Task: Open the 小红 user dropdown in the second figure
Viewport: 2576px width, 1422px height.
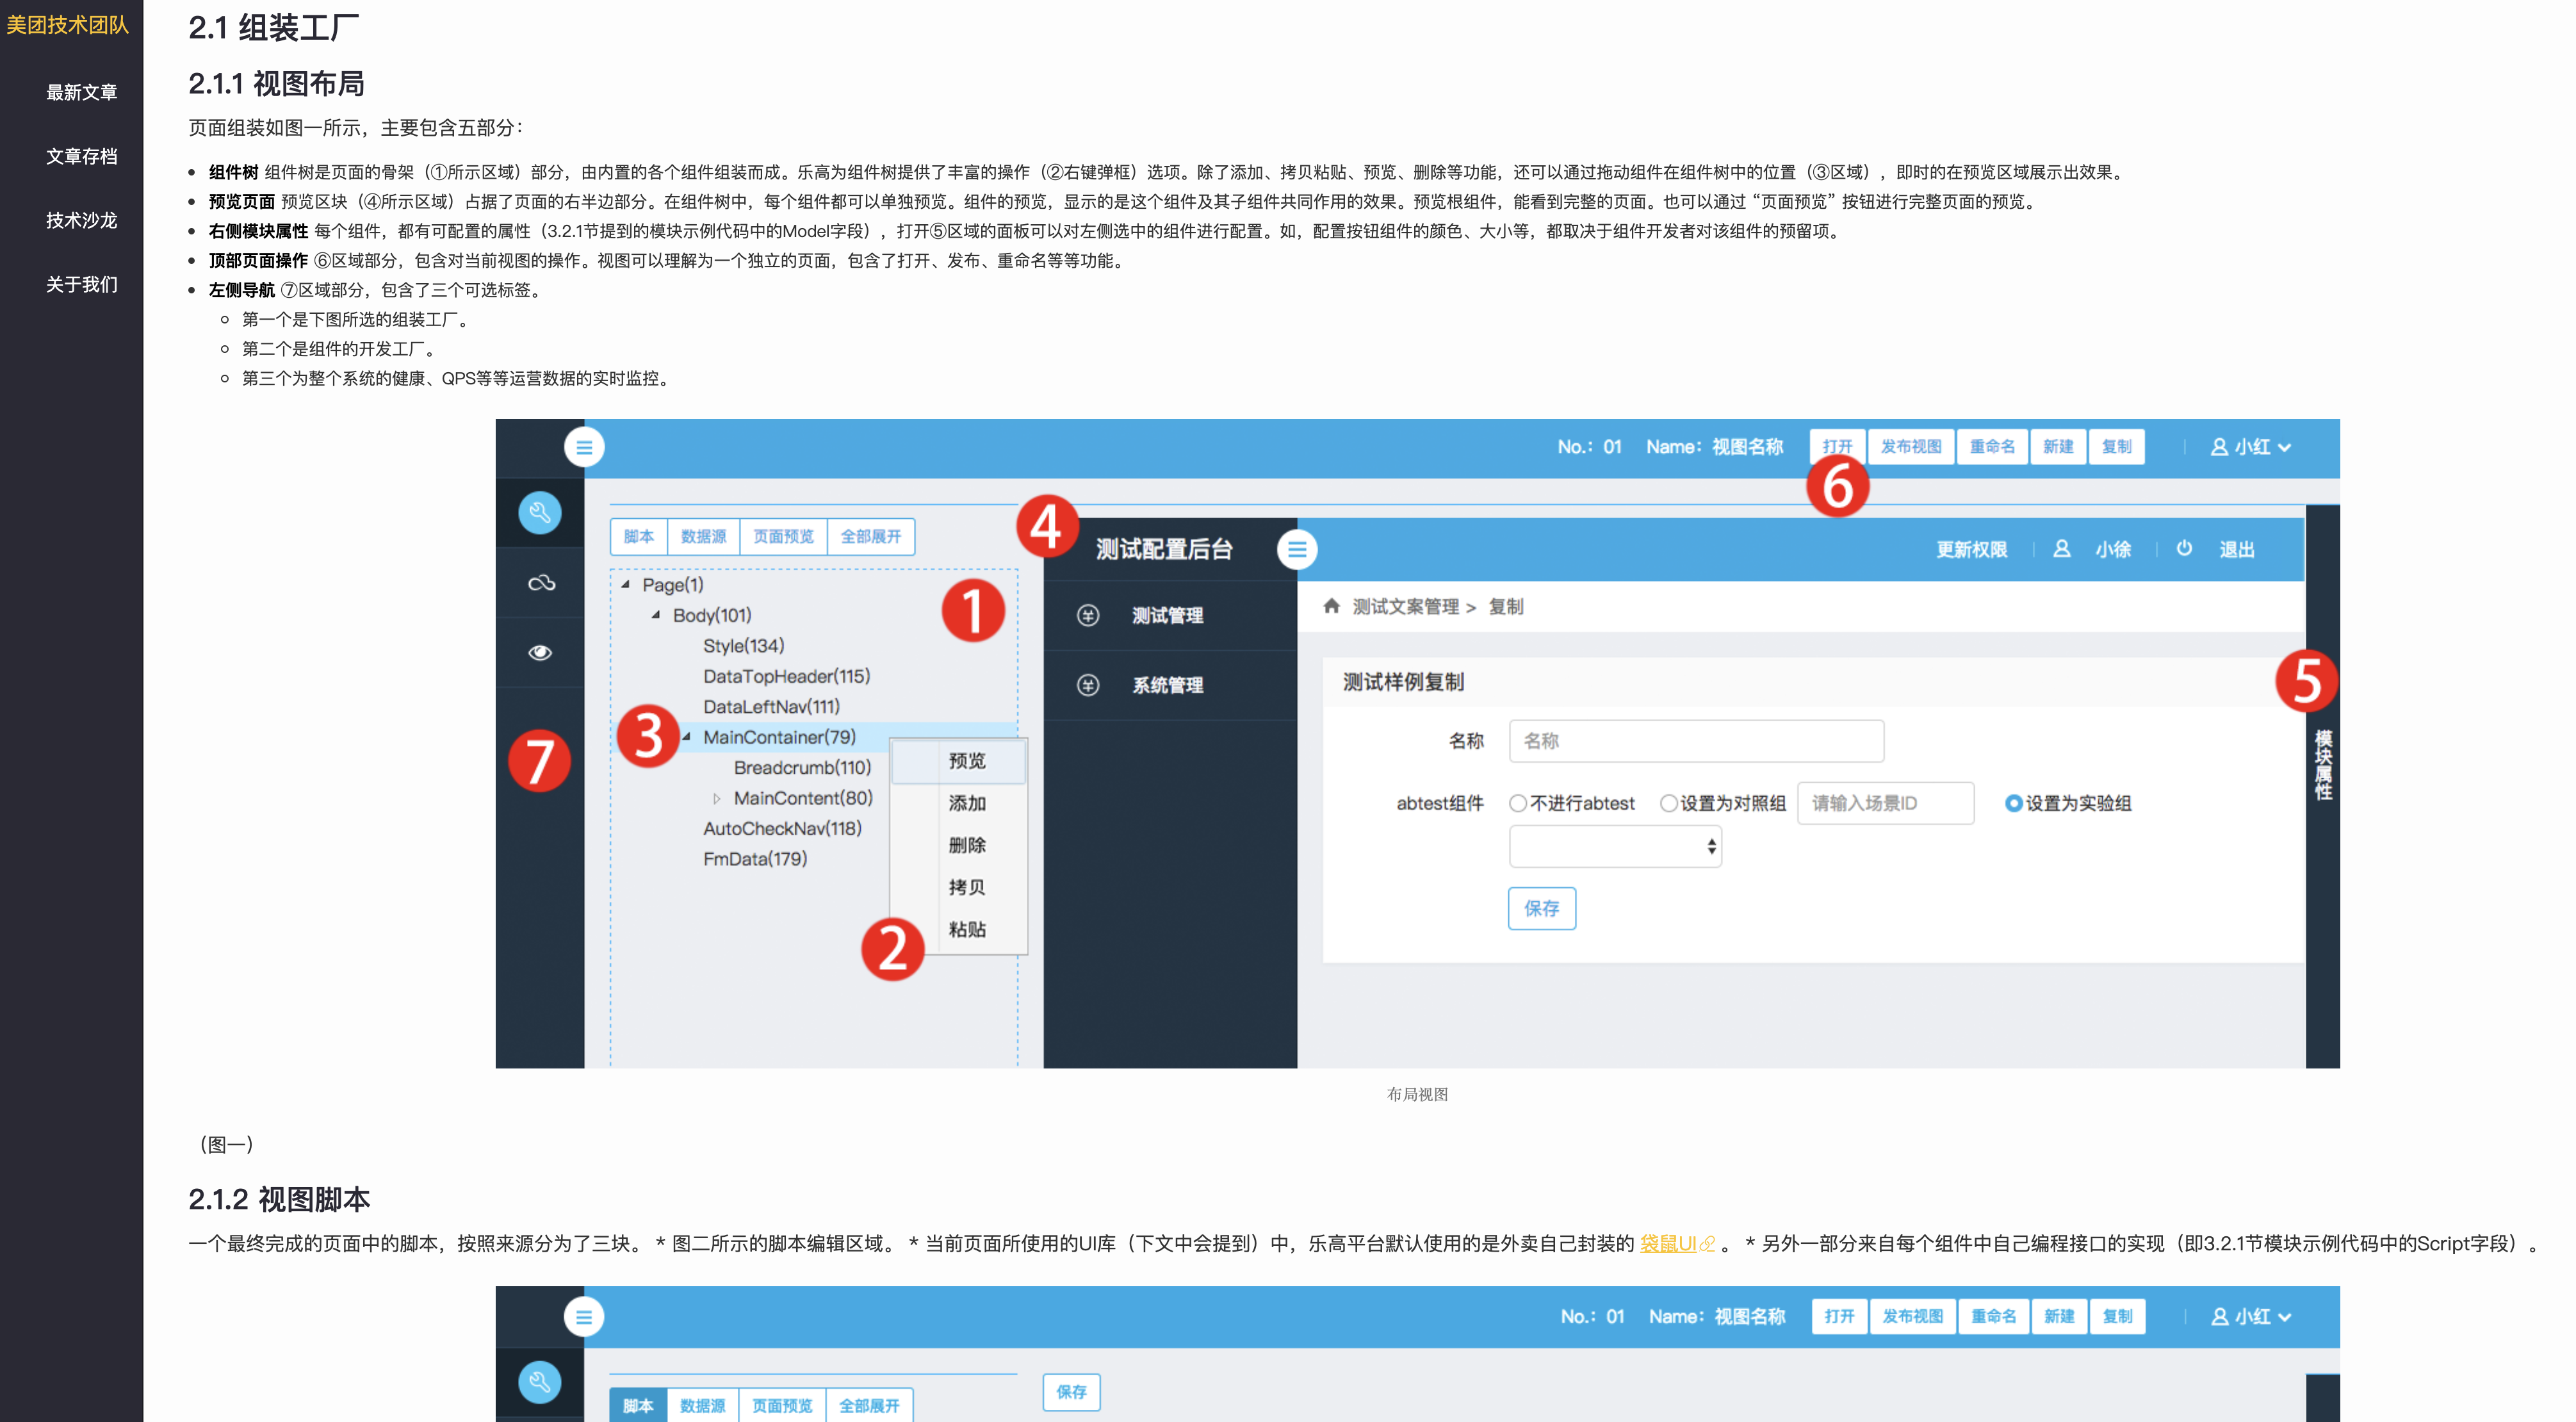Action: [2251, 1317]
